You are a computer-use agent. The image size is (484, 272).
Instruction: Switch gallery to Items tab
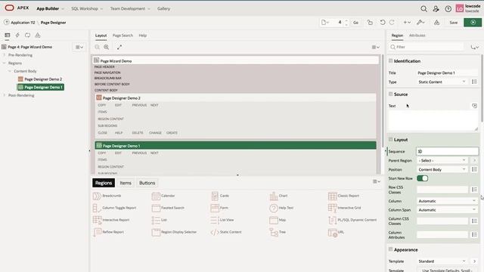pyautogui.click(x=126, y=183)
